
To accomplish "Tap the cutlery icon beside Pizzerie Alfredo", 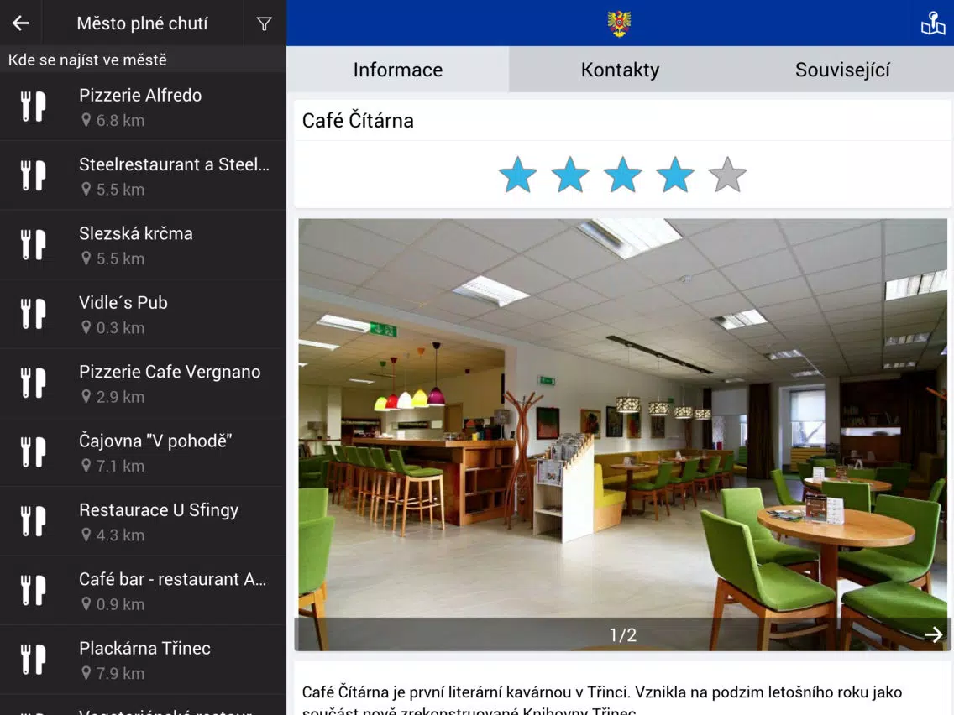I will pos(34,107).
